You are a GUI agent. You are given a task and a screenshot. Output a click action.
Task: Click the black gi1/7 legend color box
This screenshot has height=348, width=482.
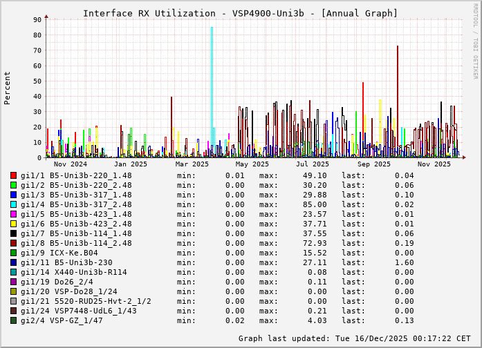[x=13, y=233]
